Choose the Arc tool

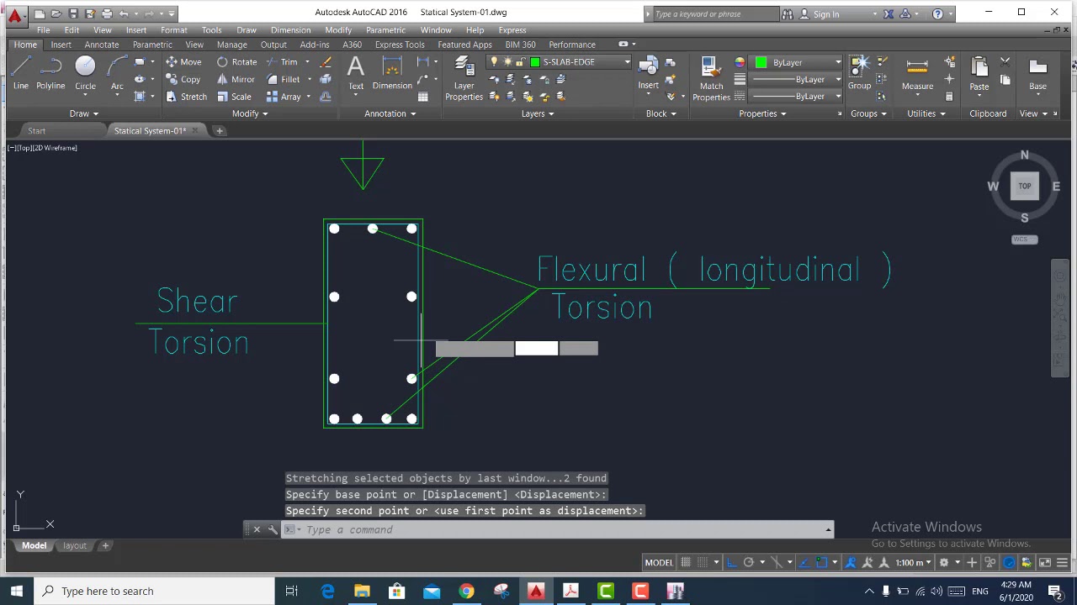[117, 73]
